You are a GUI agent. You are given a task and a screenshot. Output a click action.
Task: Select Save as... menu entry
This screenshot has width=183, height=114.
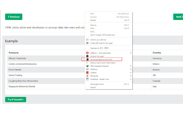[x=109, y=25]
